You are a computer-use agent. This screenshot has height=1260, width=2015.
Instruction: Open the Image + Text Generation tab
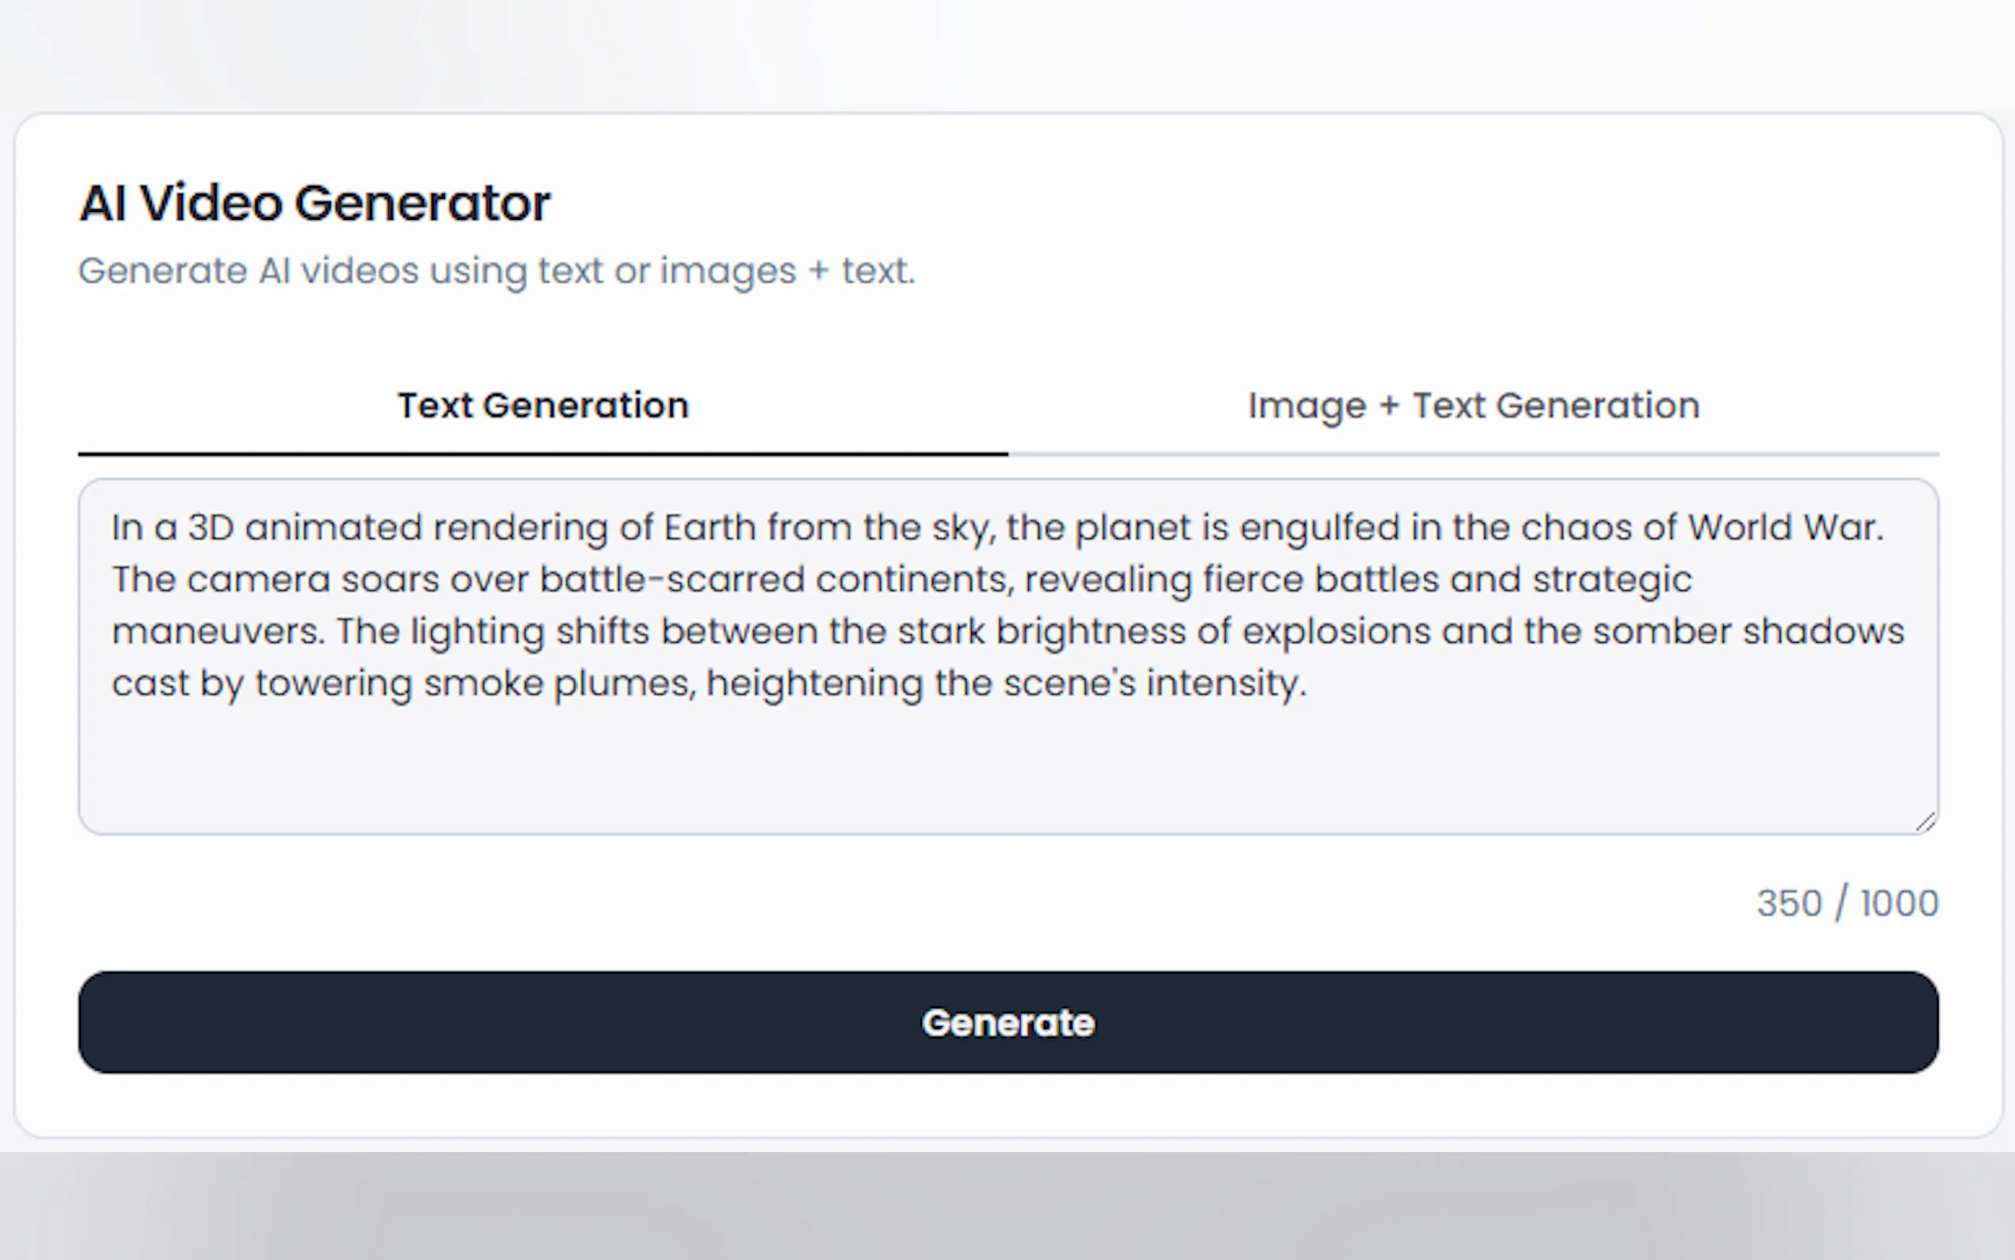point(1472,407)
